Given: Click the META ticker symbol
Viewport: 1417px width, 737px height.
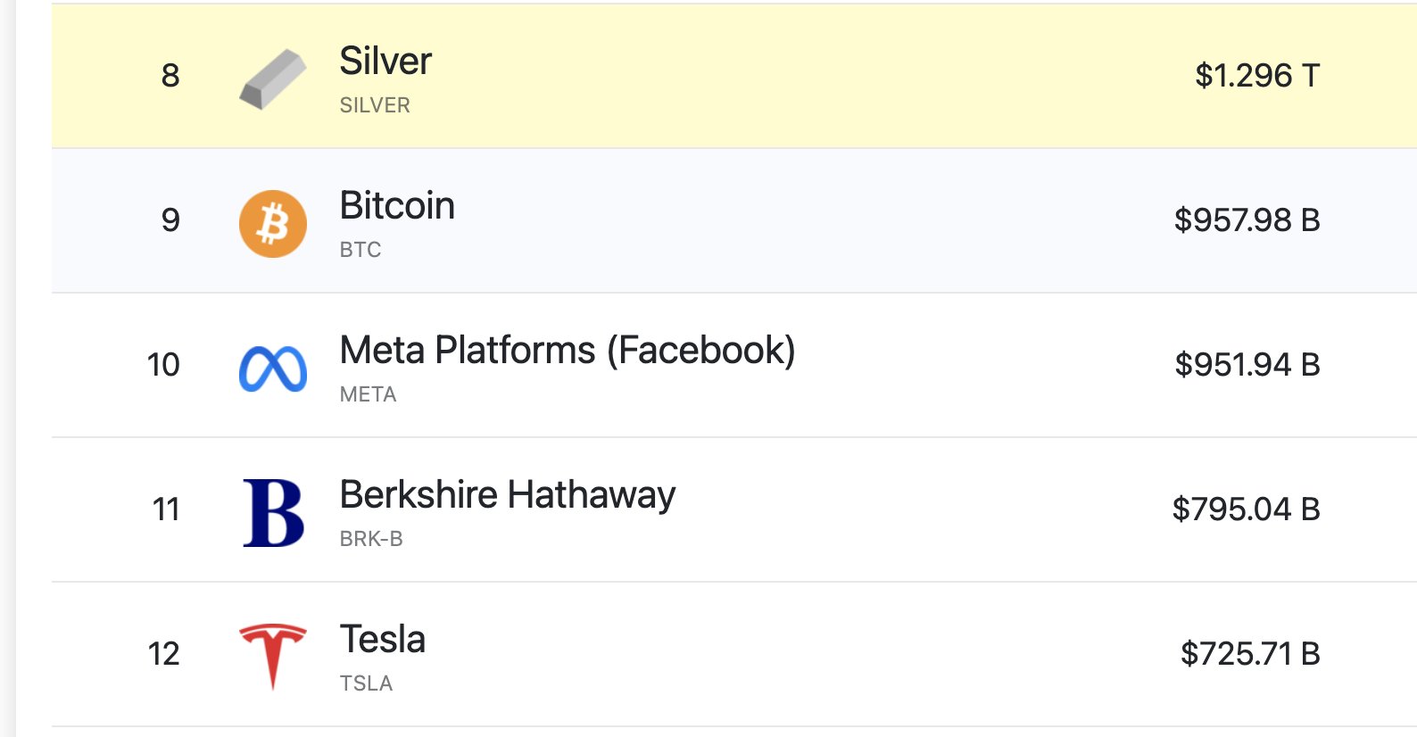Looking at the screenshot, I should pyautogui.click(x=368, y=394).
